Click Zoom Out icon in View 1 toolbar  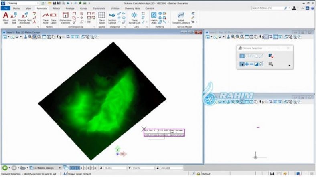(x=34, y=37)
